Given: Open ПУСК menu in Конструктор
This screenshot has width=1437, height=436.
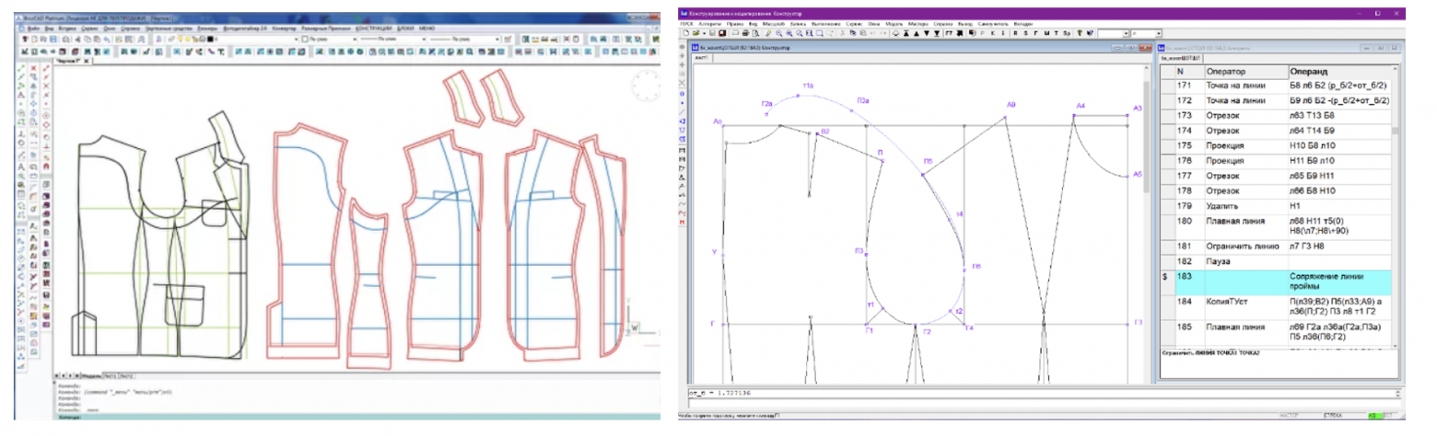Looking at the screenshot, I should point(686,24).
